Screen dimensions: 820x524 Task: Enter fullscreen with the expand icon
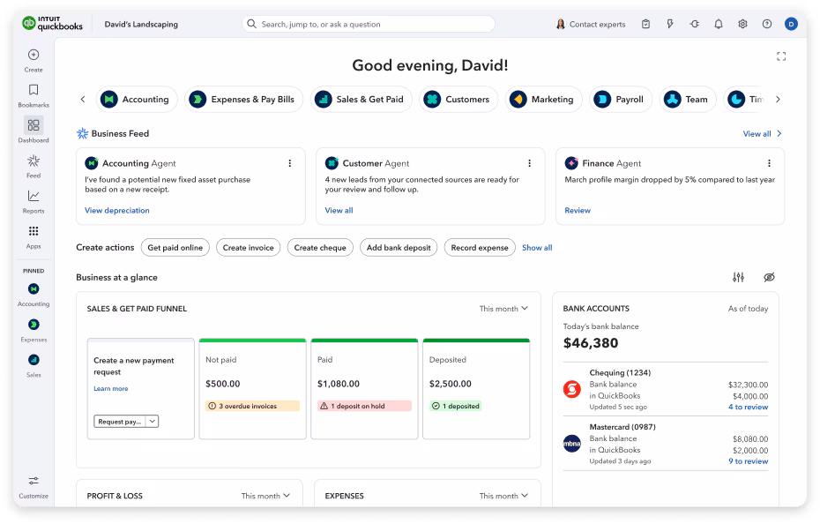point(780,56)
